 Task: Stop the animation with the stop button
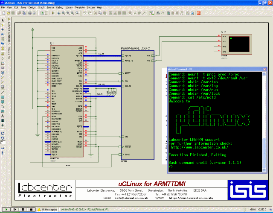[x=31, y=210]
